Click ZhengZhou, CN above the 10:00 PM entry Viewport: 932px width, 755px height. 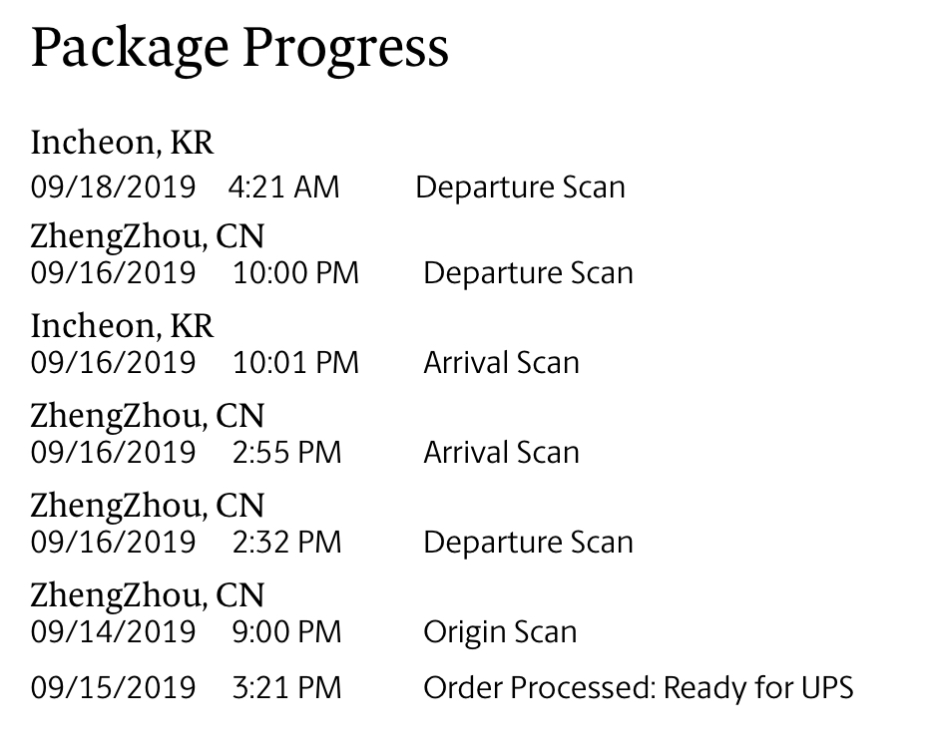click(148, 236)
